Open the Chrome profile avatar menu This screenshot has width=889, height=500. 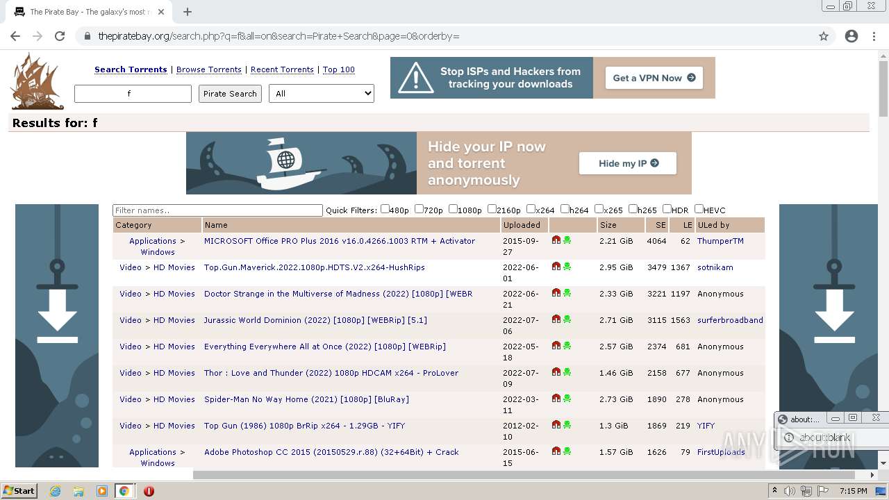(851, 36)
